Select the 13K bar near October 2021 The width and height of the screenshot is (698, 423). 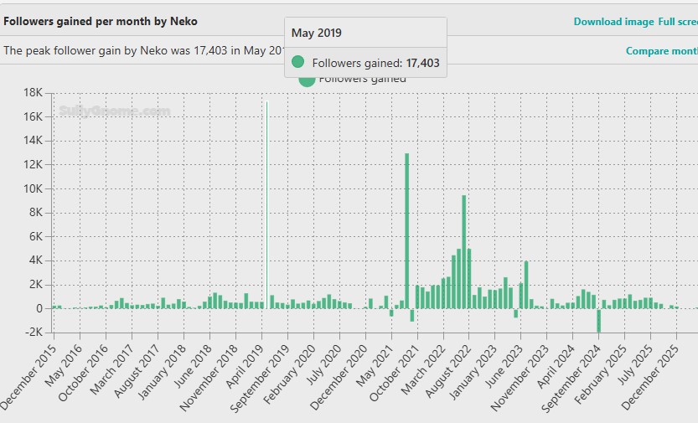pos(407,231)
